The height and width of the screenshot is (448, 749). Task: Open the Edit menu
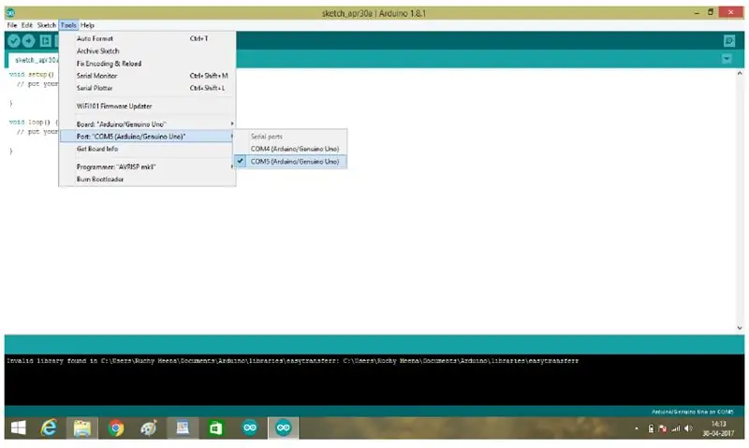point(27,25)
